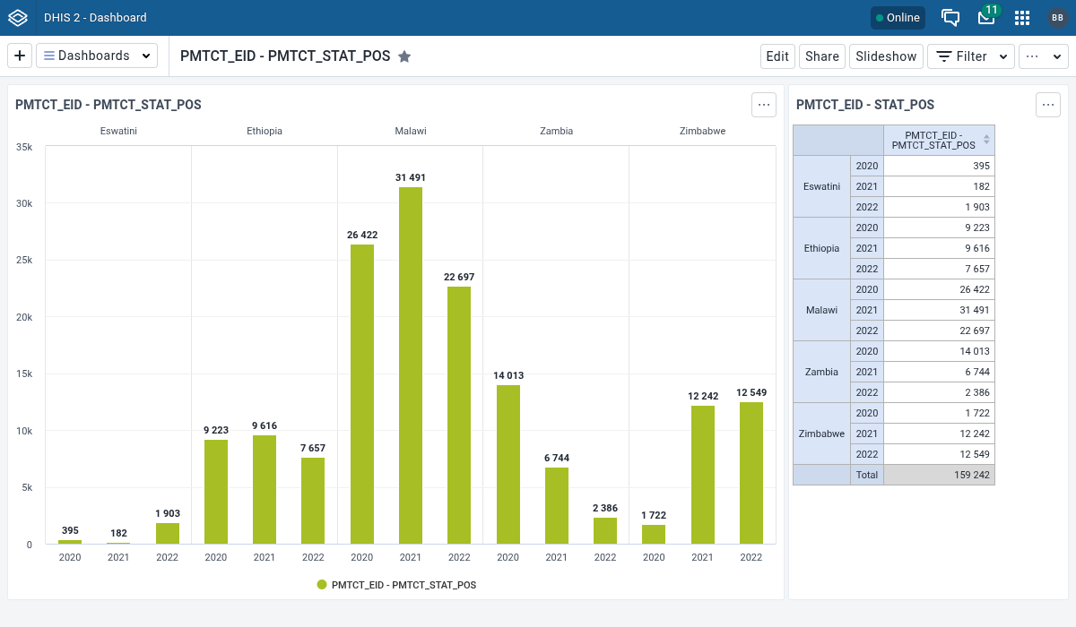The image size is (1076, 627).
Task: Open the mail inbox with 11 badge
Action: (986, 18)
